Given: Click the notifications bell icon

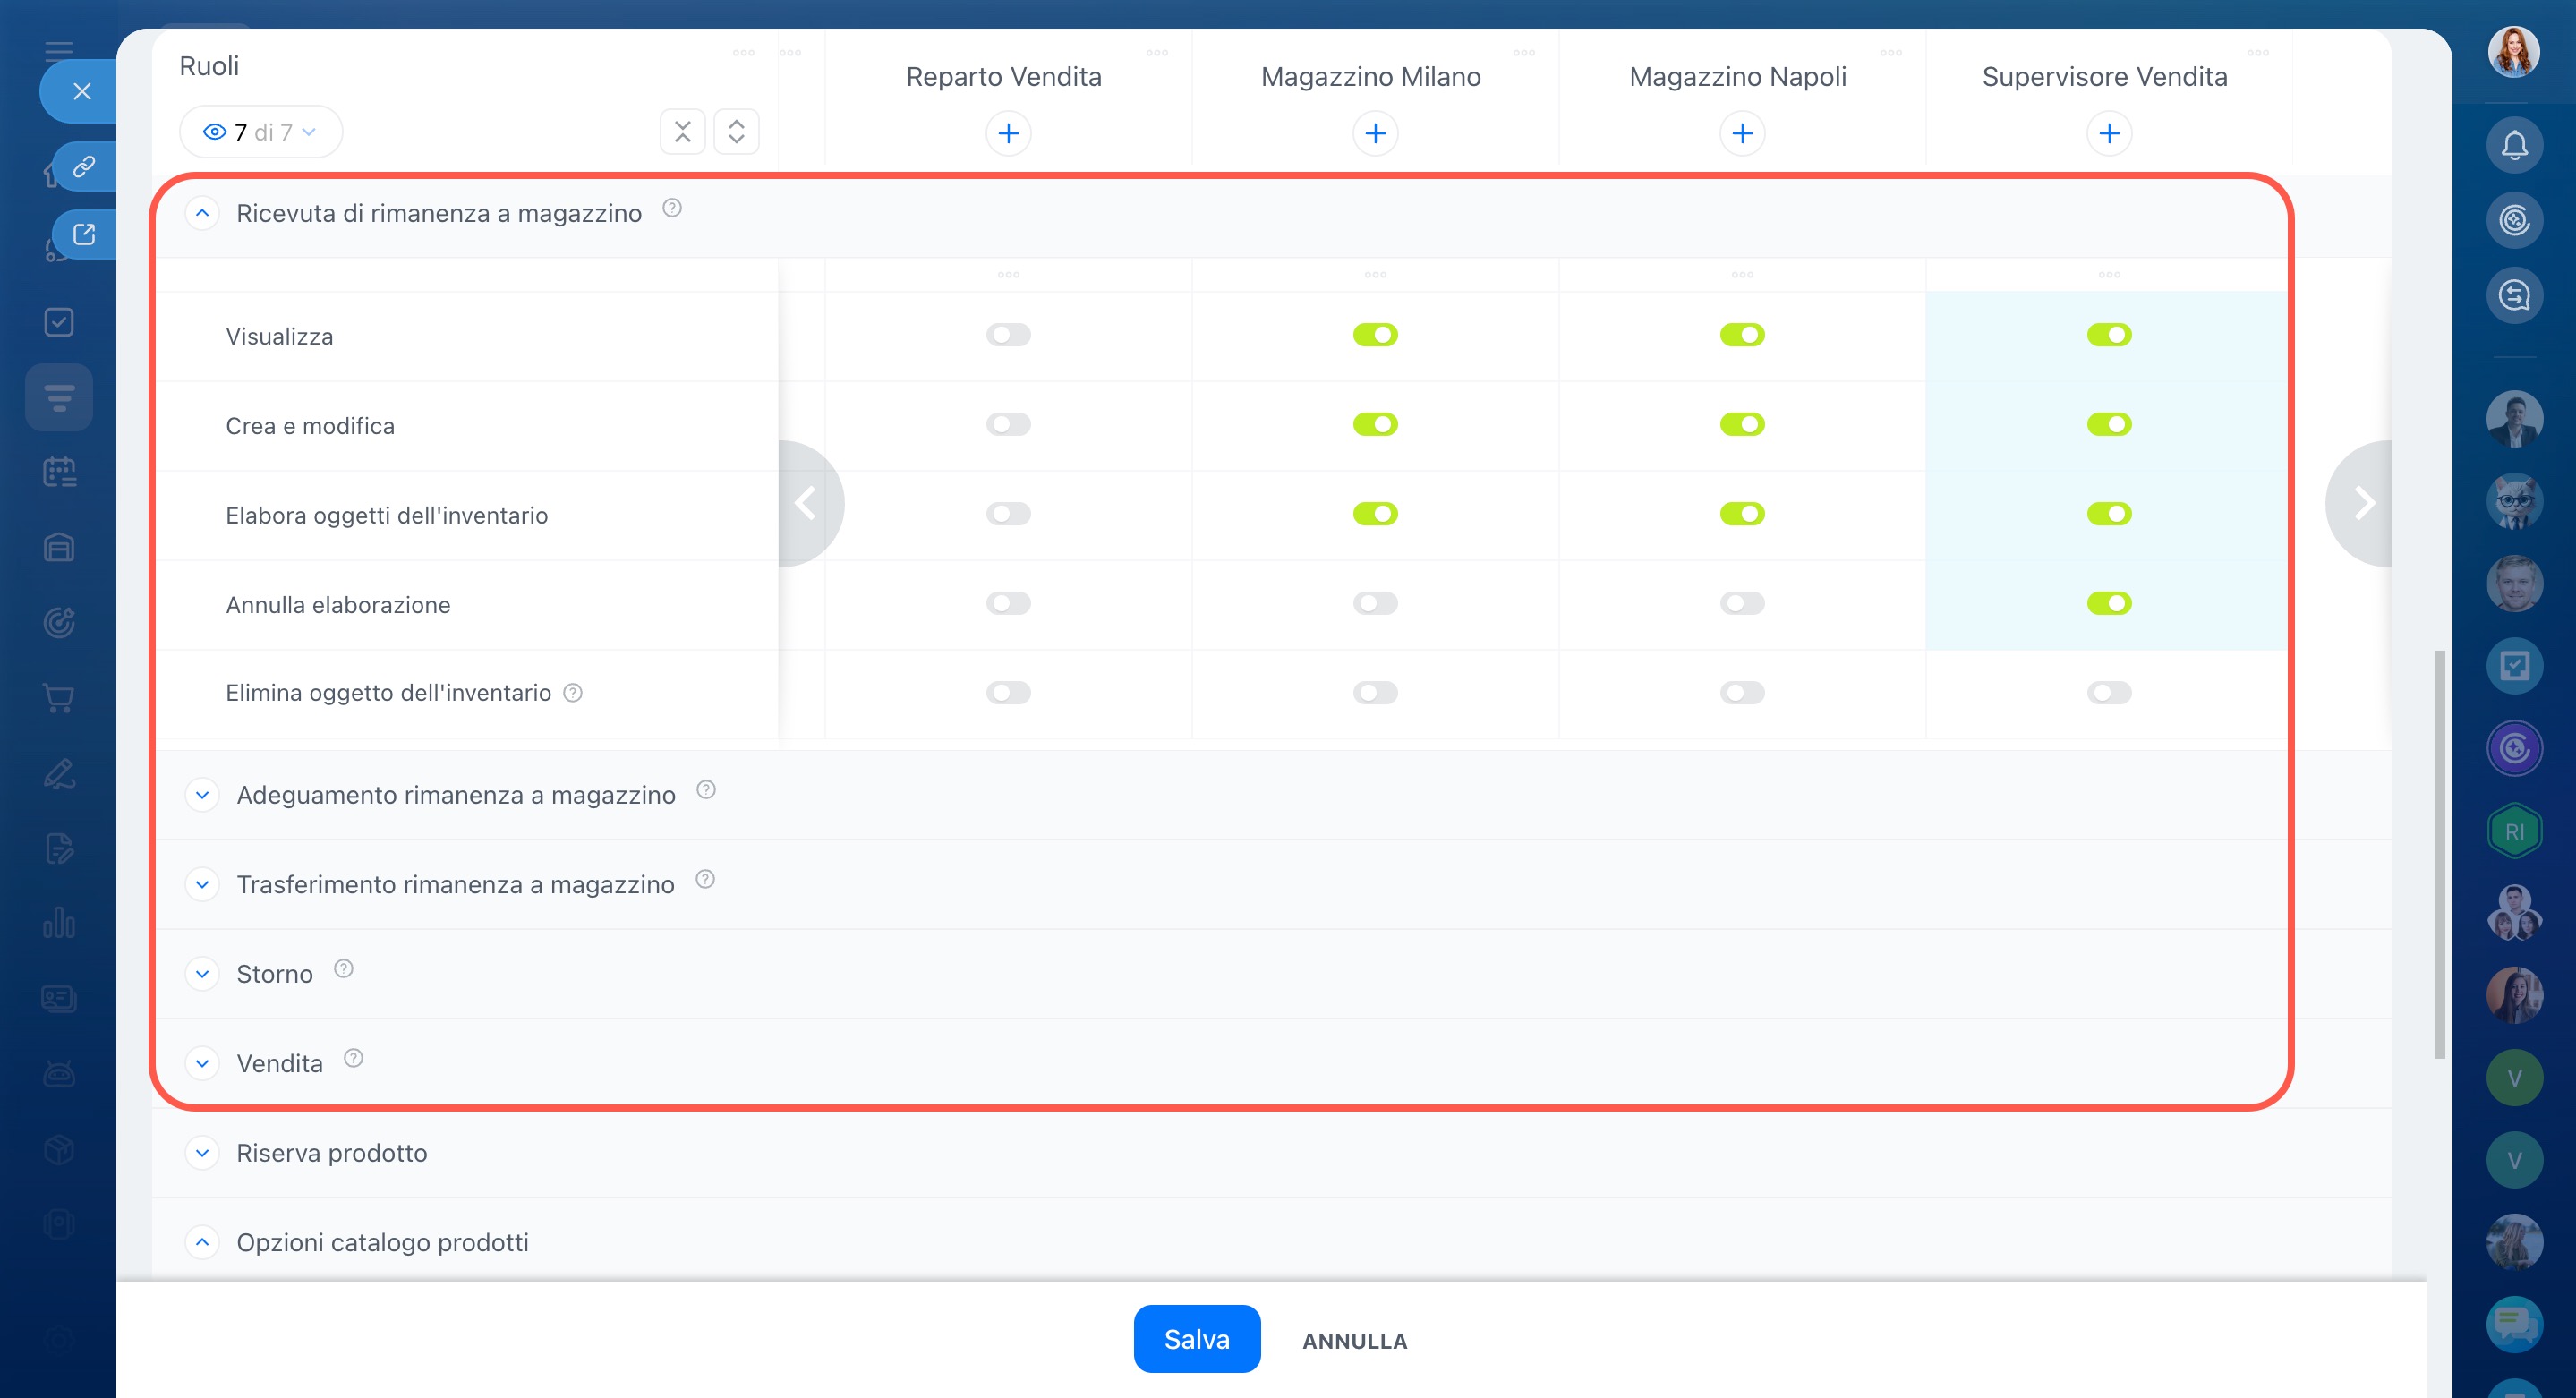Looking at the screenshot, I should point(2514,146).
